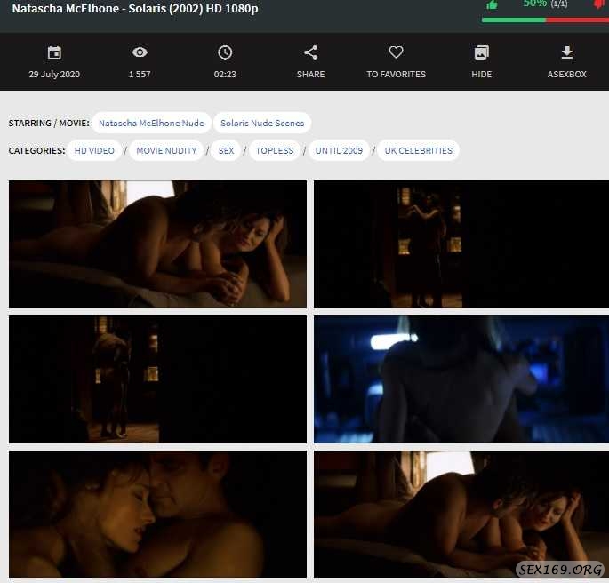Choose the UK CELEBRITIES category tag
The width and height of the screenshot is (609, 583).
(x=418, y=151)
